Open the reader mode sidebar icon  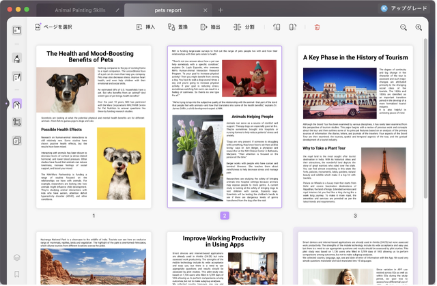coord(16,30)
